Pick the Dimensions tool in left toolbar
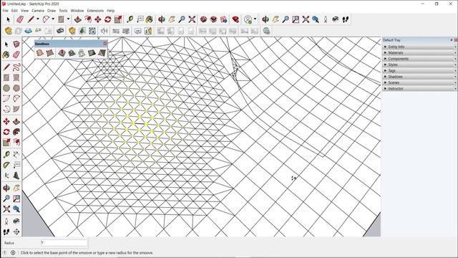 click(x=16, y=155)
